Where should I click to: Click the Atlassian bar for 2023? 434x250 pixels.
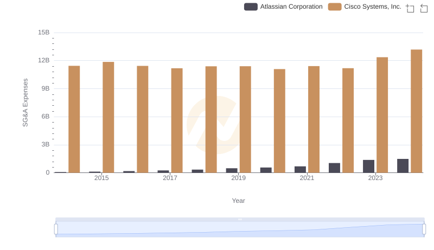[x=368, y=166]
